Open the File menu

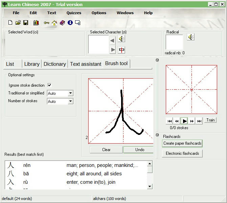click(16, 13)
